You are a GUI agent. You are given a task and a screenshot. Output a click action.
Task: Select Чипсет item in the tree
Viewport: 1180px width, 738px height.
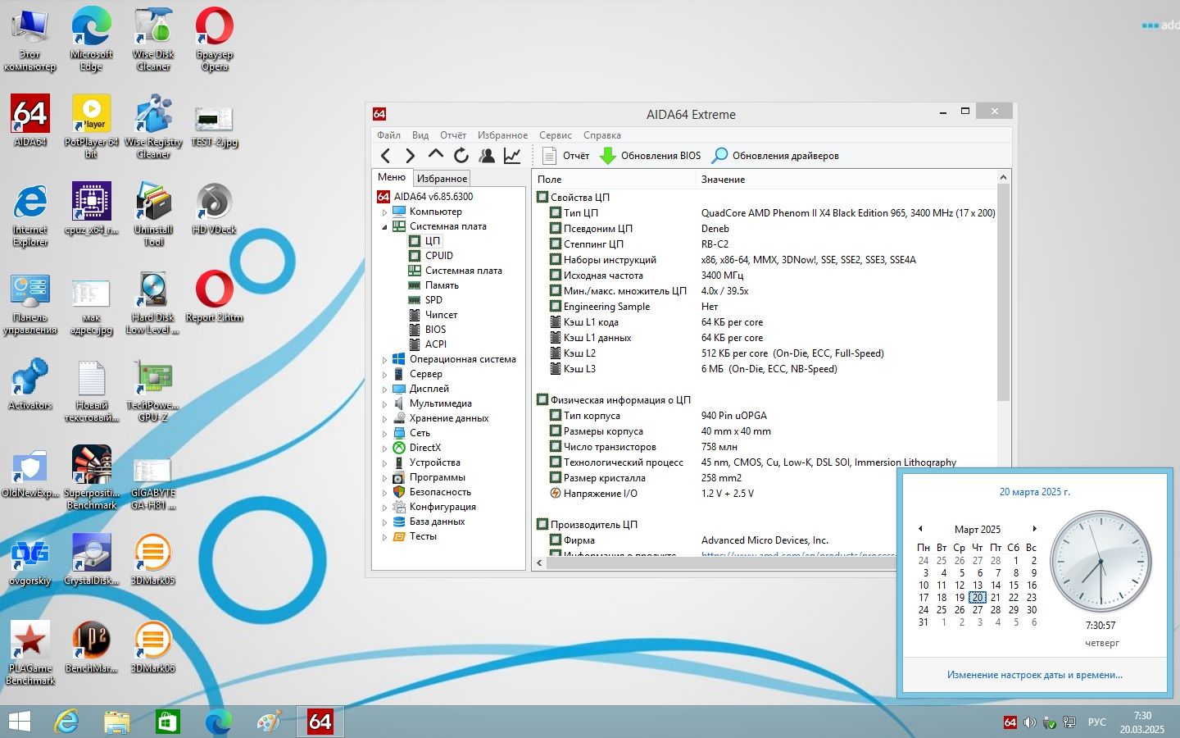441,315
